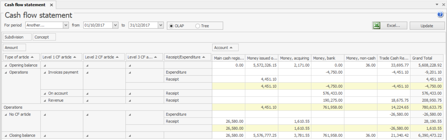Close the Cash flow statement tab

click(51, 5)
